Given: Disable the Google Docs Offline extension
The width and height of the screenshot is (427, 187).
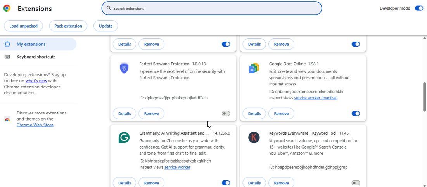Looking at the screenshot, I should coord(356,114).
